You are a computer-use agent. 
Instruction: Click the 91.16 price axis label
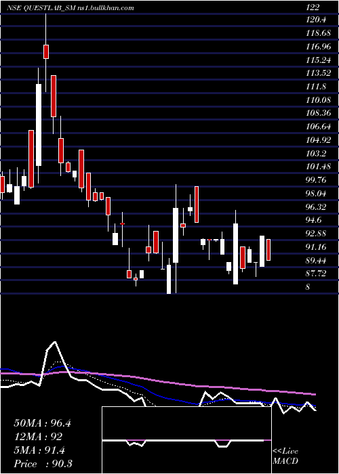317,247
